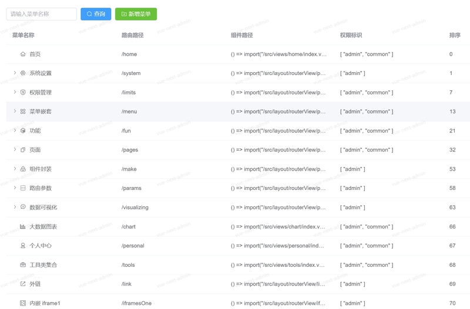Select the 外链 menu name

point(35,284)
